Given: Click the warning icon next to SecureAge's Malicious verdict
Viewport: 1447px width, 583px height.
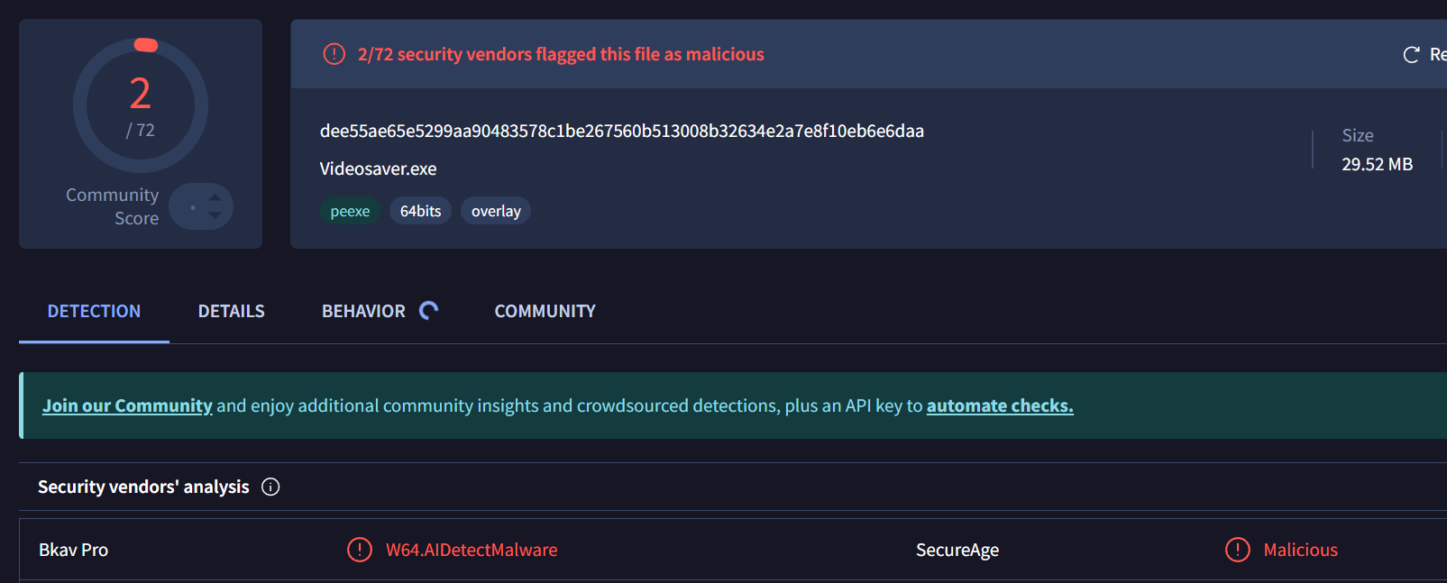Looking at the screenshot, I should tap(1237, 550).
